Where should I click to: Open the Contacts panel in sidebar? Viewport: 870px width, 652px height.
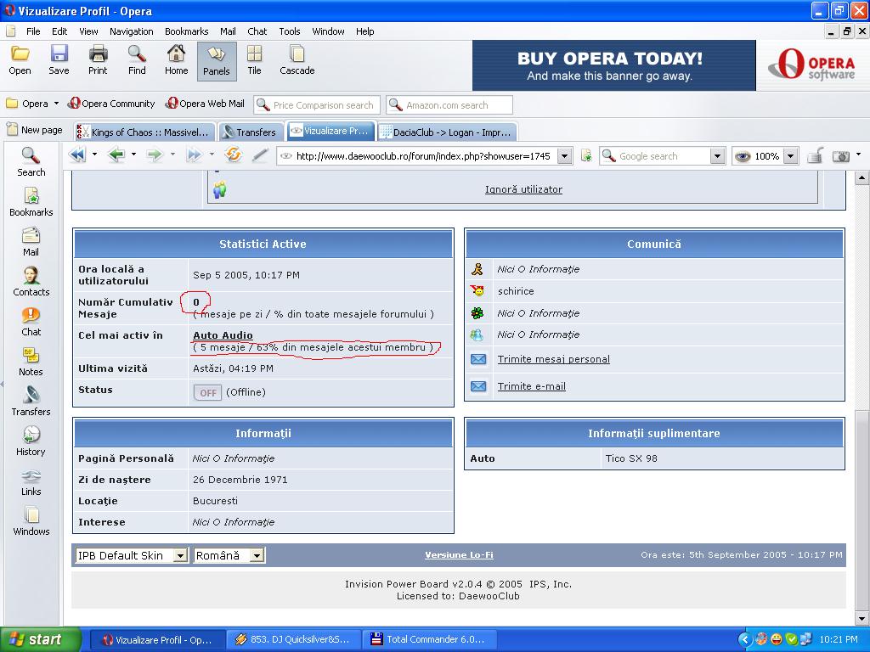tap(31, 282)
